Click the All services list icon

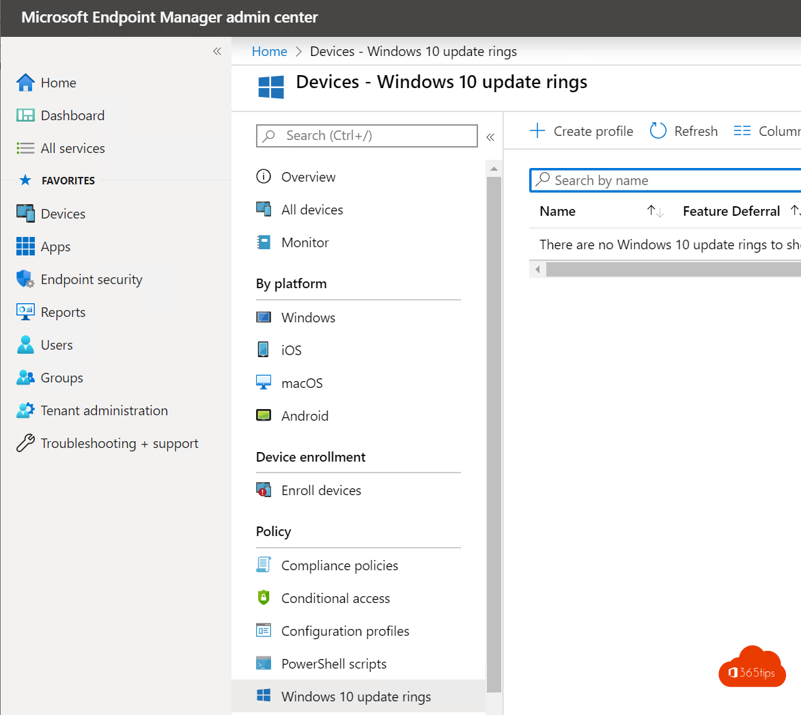coord(25,148)
